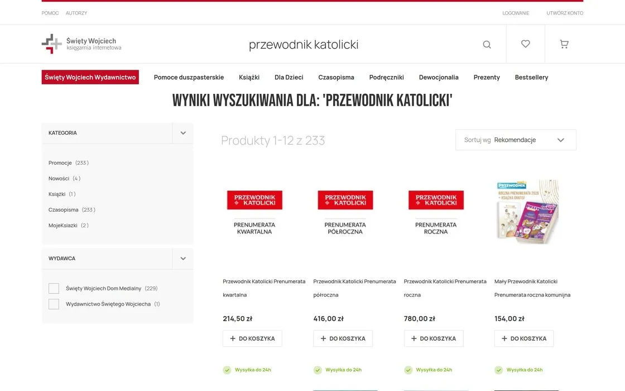
Task: Click the 154,00 zł price
Action: coord(509,318)
